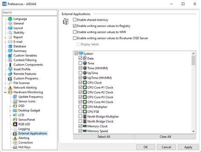201x152 pixels.
Task: Click the Select All button
Action: (x=103, y=137)
